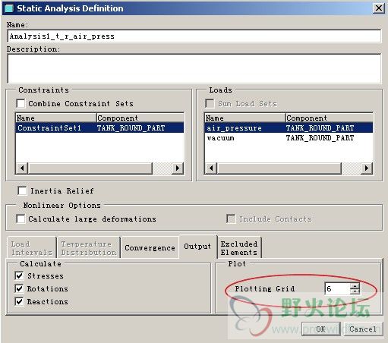
Task: Close the Static Analysis Definition dialog
Action: (x=378, y=8)
